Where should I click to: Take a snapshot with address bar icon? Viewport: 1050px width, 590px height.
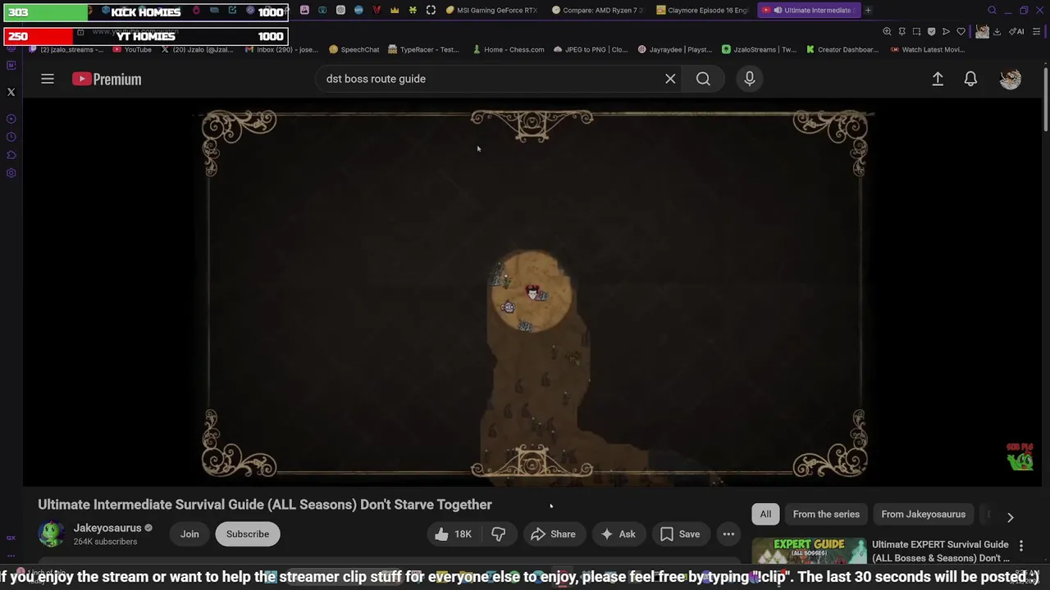pyautogui.click(x=916, y=31)
